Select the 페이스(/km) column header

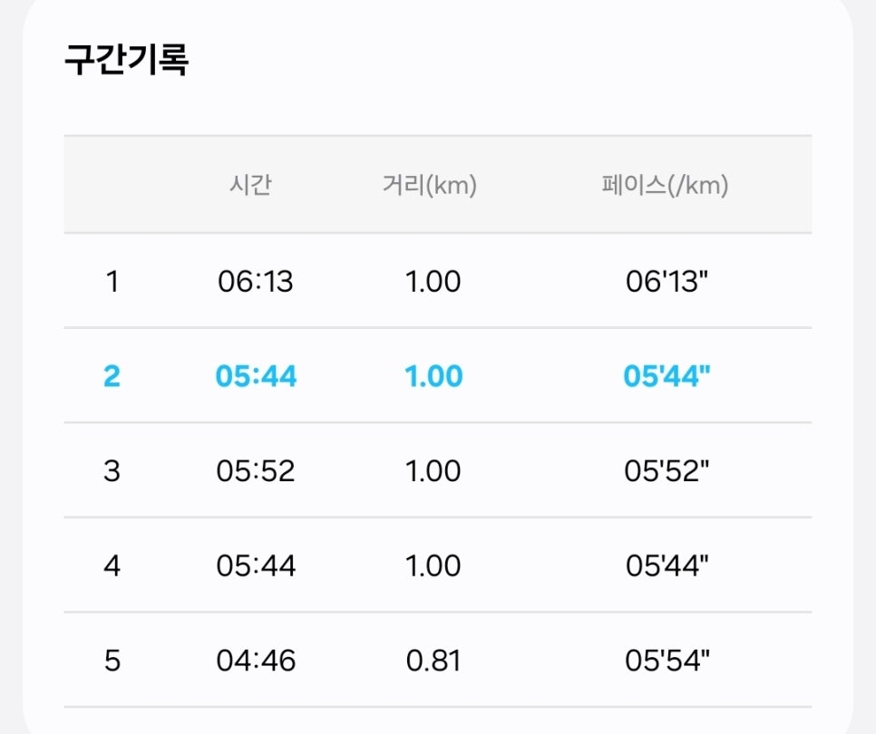[x=665, y=185]
